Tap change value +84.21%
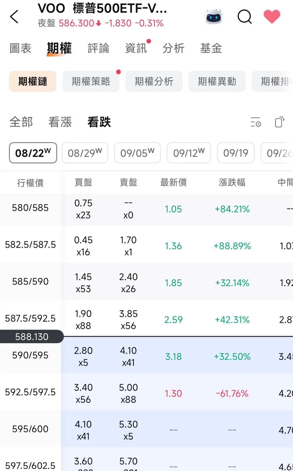 [232, 209]
